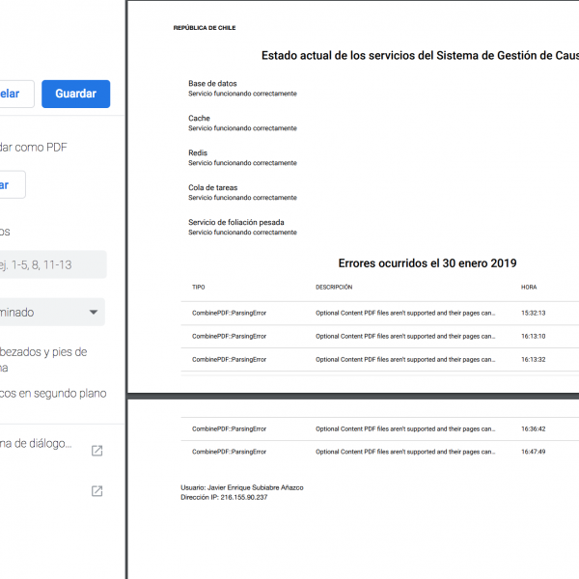
Task: Click the DESCRIPCIÓN column header in the preview
Action: pos(334,288)
